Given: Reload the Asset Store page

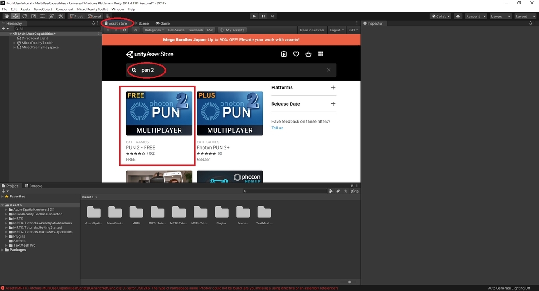Looking at the screenshot, I should pyautogui.click(x=124, y=30).
